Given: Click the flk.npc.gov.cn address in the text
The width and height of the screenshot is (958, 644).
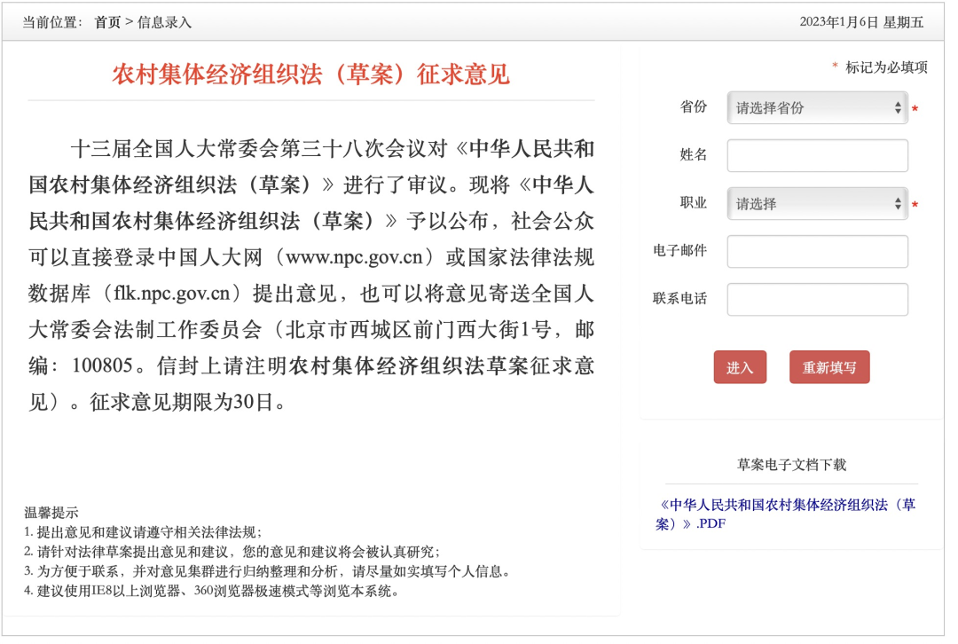Looking at the screenshot, I should click(x=177, y=291).
